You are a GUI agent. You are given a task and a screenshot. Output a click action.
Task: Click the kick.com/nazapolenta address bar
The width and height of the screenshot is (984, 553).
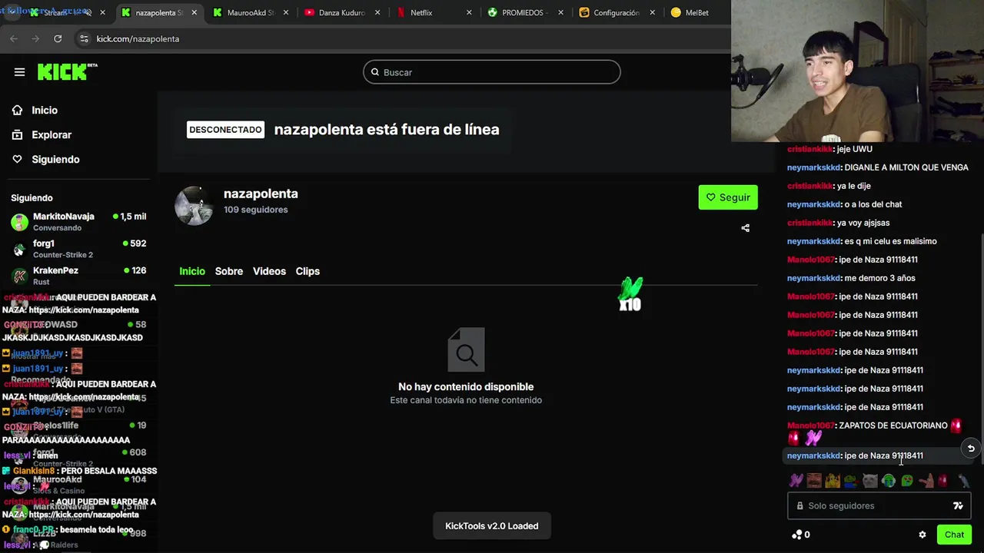(x=400, y=38)
